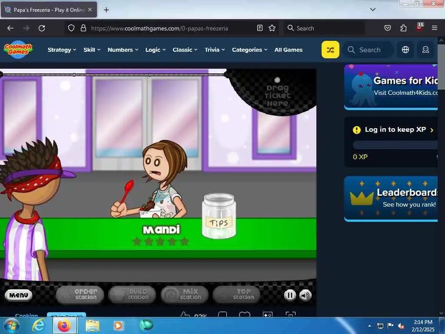
Task: Click the Coolmath site Search field
Action: [368, 50]
